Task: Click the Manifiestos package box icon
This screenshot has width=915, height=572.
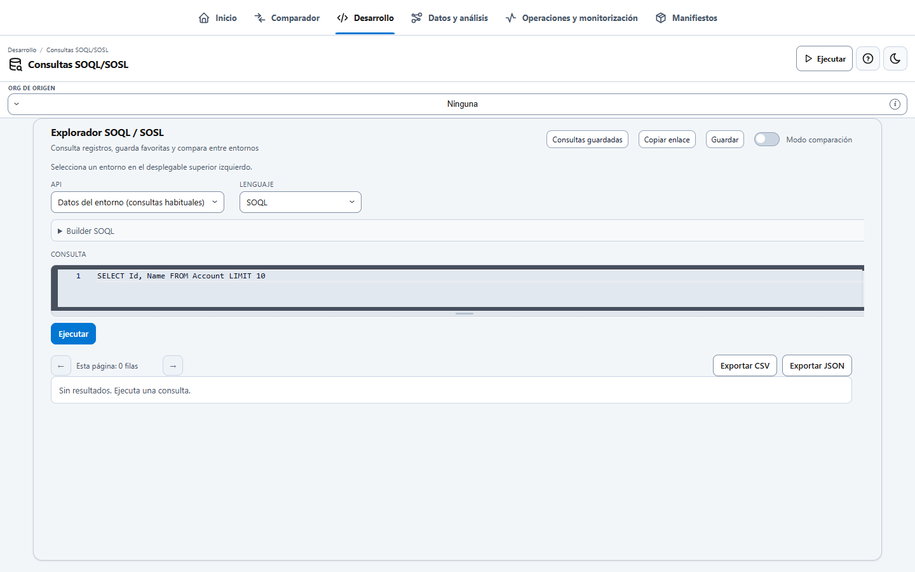Action: pos(661,18)
